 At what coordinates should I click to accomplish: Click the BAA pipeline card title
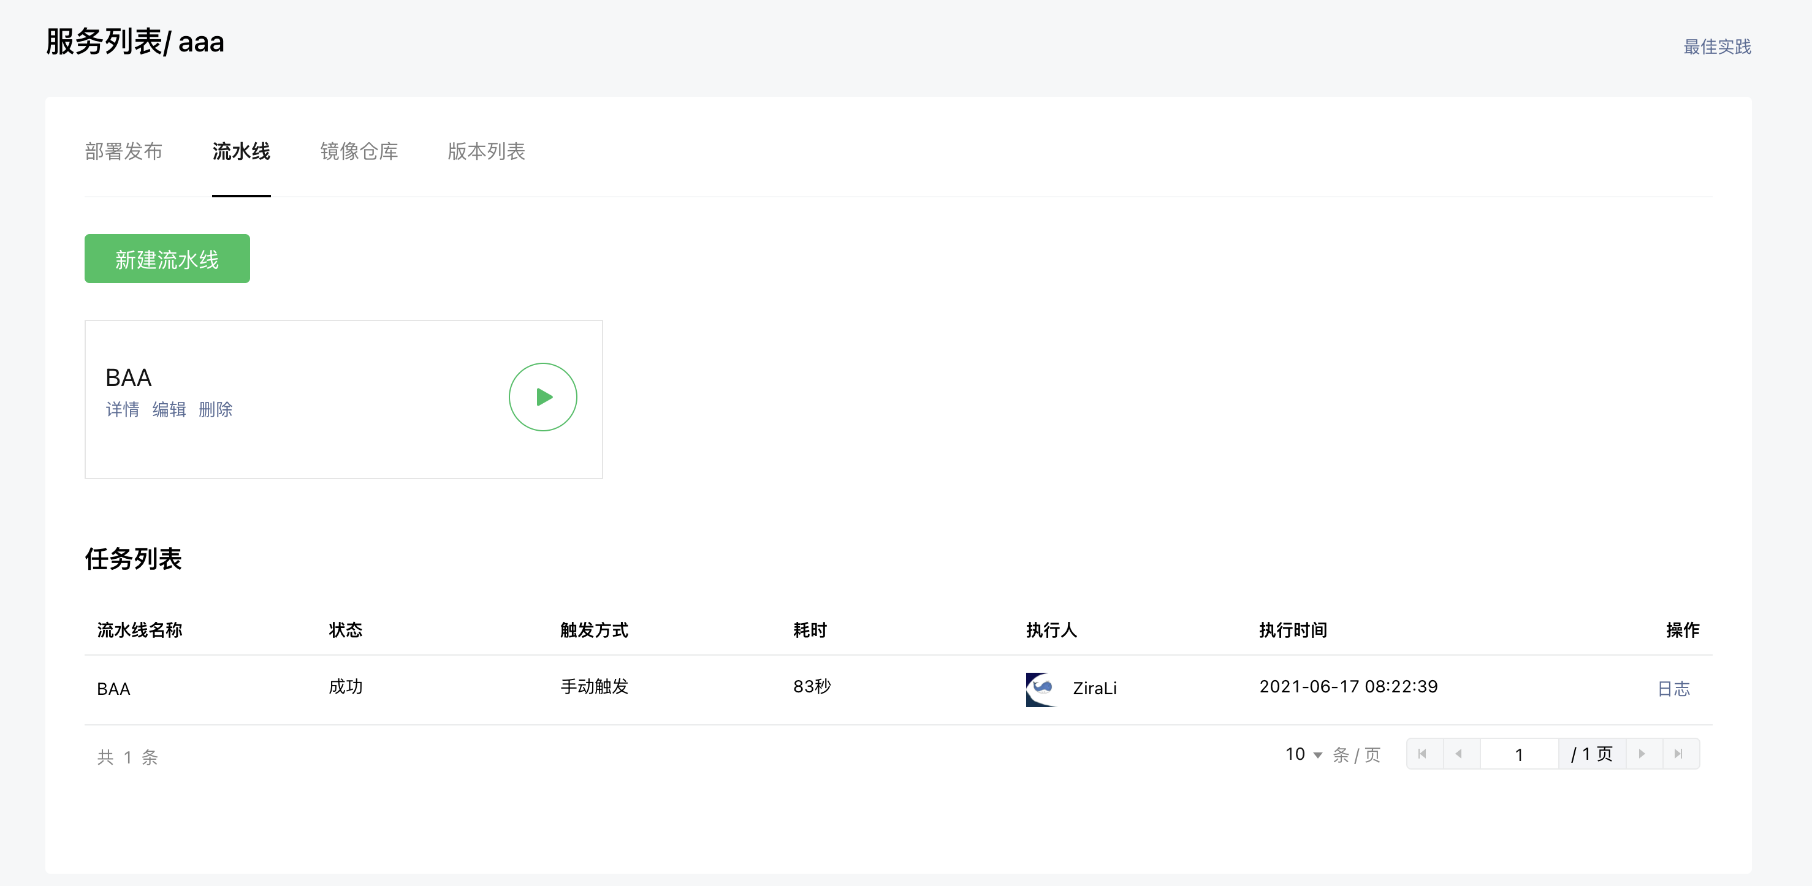click(x=128, y=377)
